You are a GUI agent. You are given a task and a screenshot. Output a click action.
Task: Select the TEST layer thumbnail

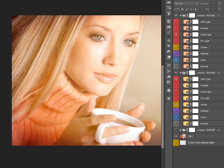tap(183, 136)
